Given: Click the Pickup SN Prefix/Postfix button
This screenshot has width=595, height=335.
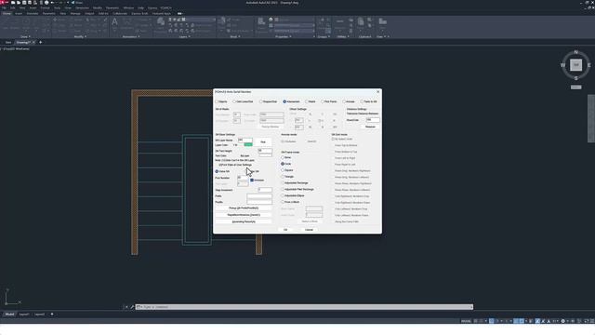Looking at the screenshot, I should tap(244, 208).
